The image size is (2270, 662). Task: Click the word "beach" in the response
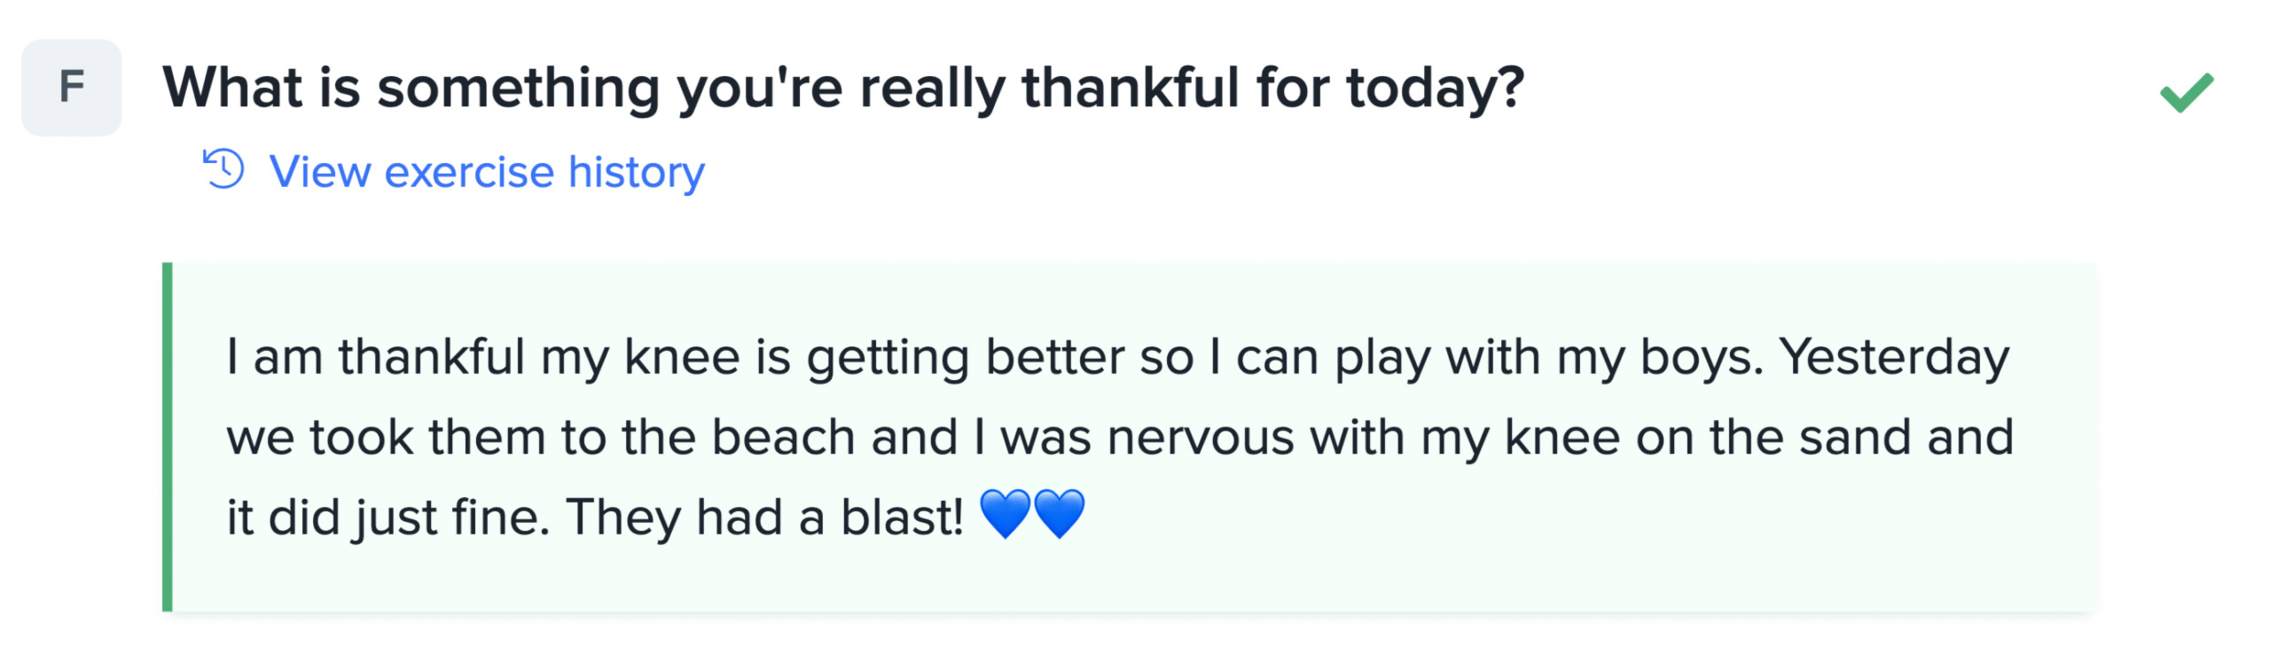(x=782, y=438)
